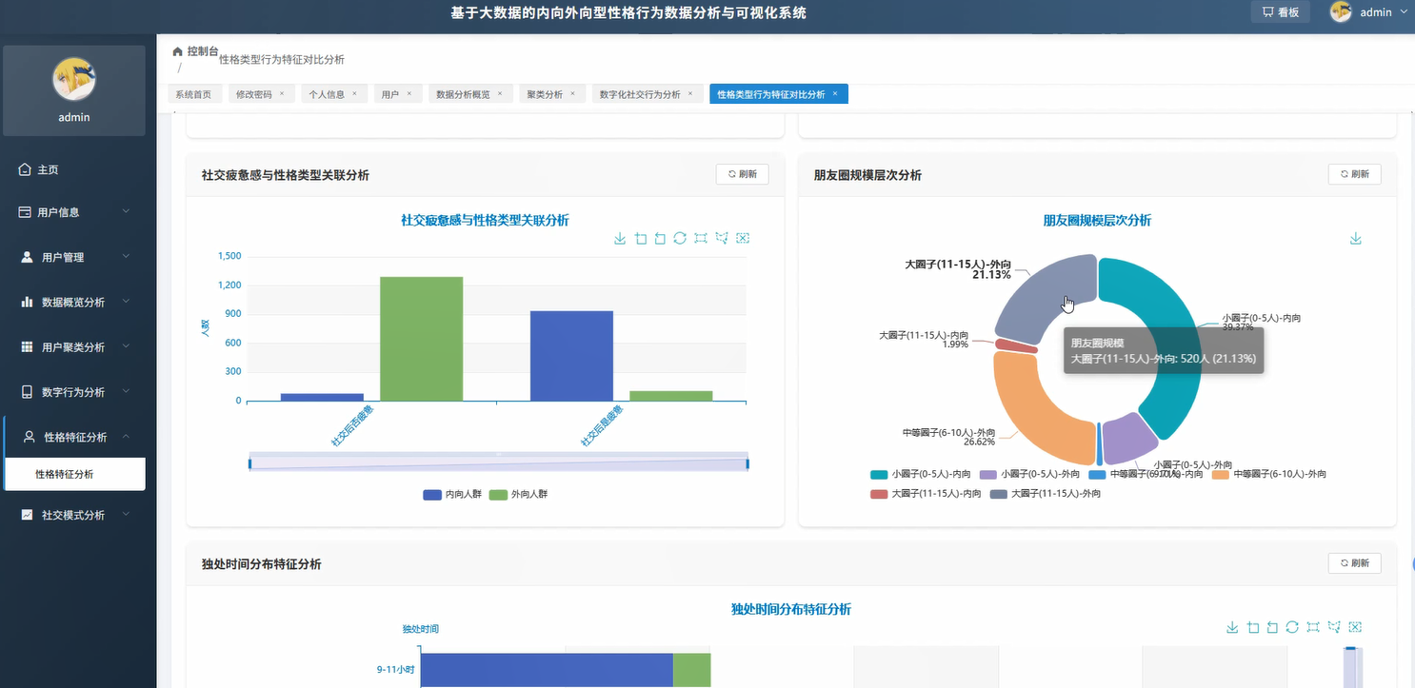Close the 用户 tab
Image resolution: width=1415 pixels, height=688 pixels.
(409, 94)
